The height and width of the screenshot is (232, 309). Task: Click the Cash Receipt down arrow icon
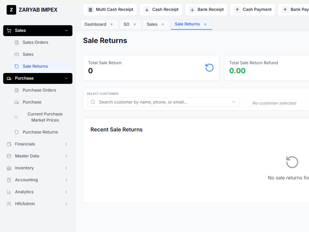147,10
